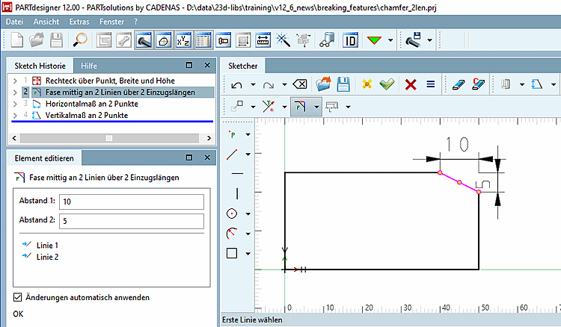Click the measurement ruler window icon
Image resolution: width=561 pixels, height=327 pixels.
pos(263,40)
